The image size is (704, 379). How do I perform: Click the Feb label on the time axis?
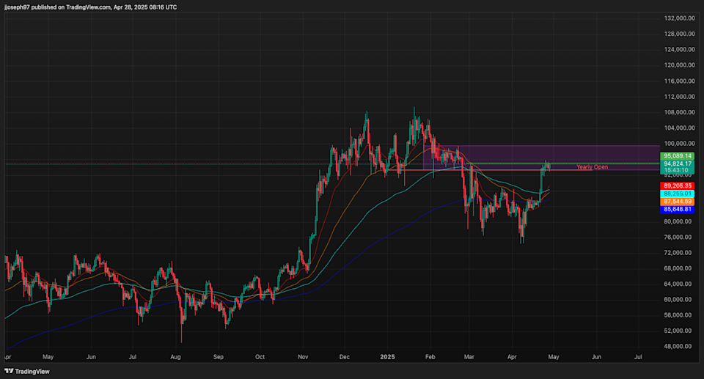click(430, 357)
